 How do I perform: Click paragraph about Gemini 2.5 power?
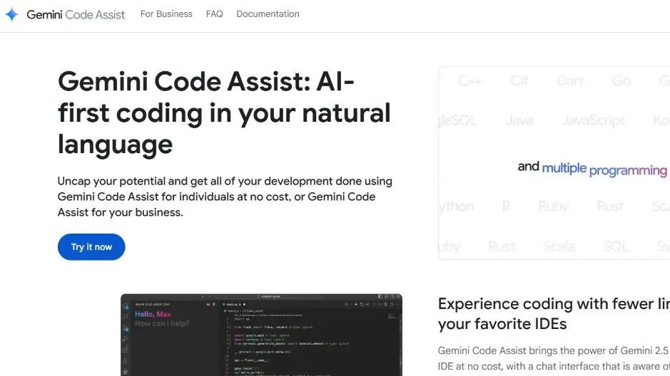pyautogui.click(x=554, y=358)
